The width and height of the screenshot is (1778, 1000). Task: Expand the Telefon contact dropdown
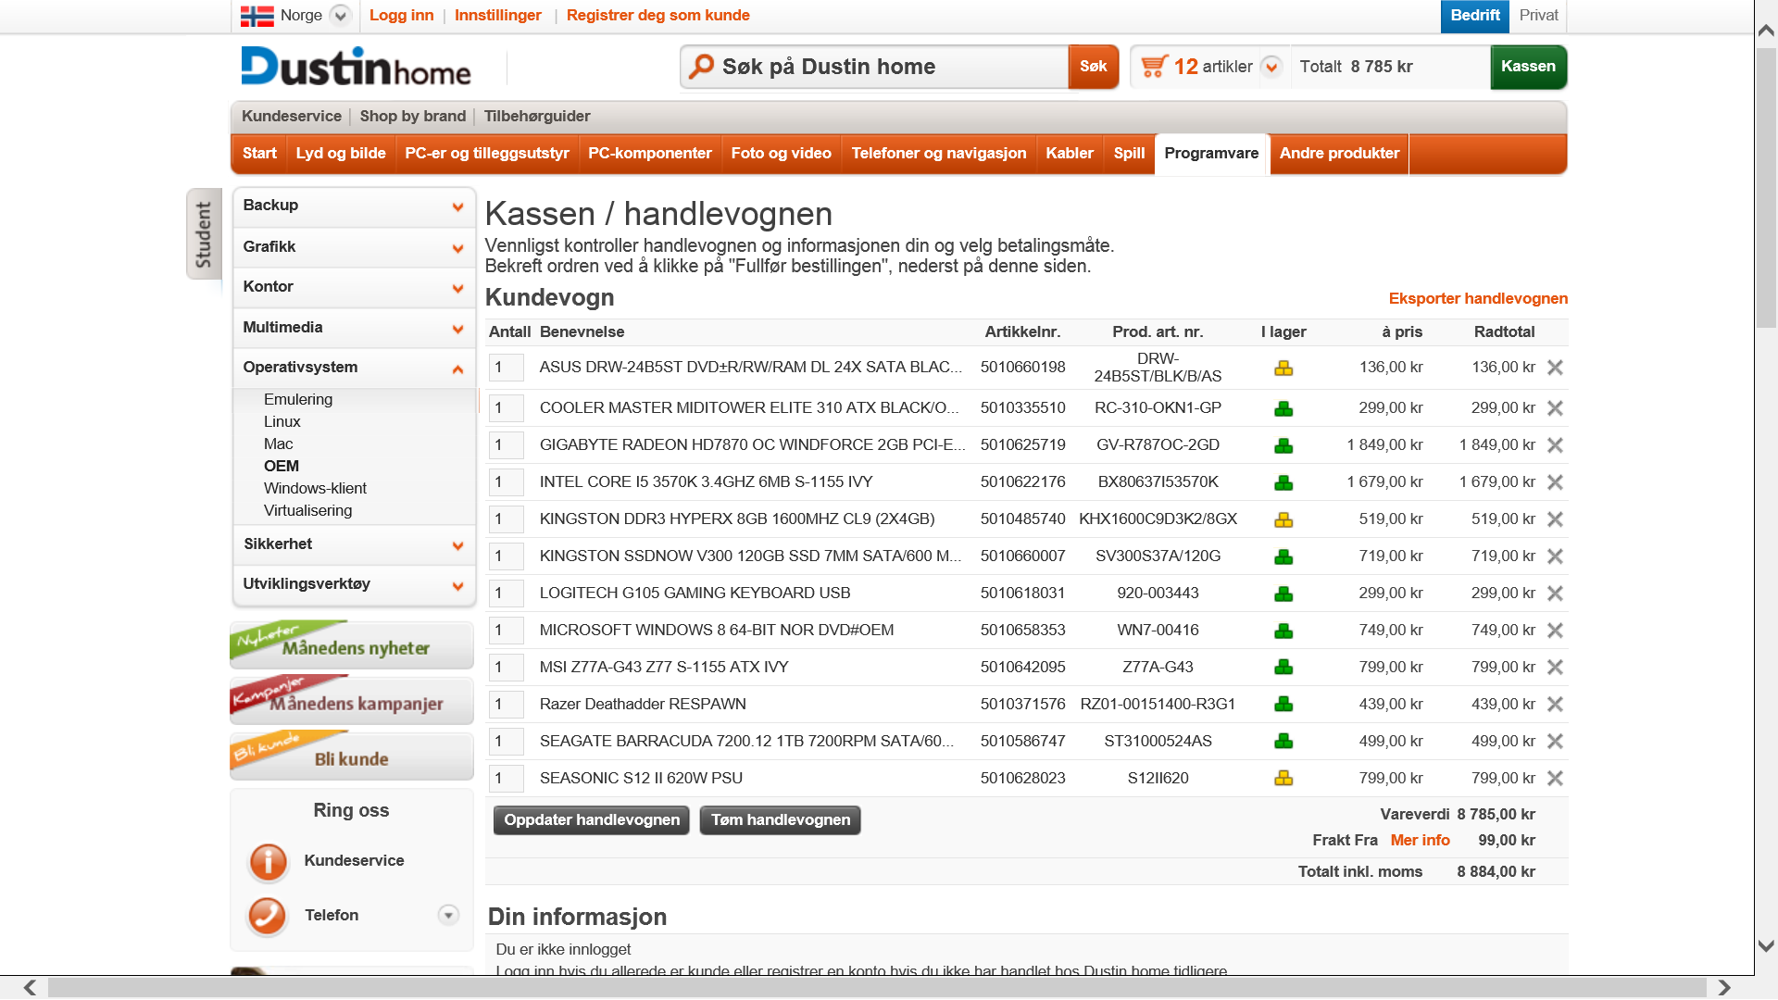(x=448, y=915)
